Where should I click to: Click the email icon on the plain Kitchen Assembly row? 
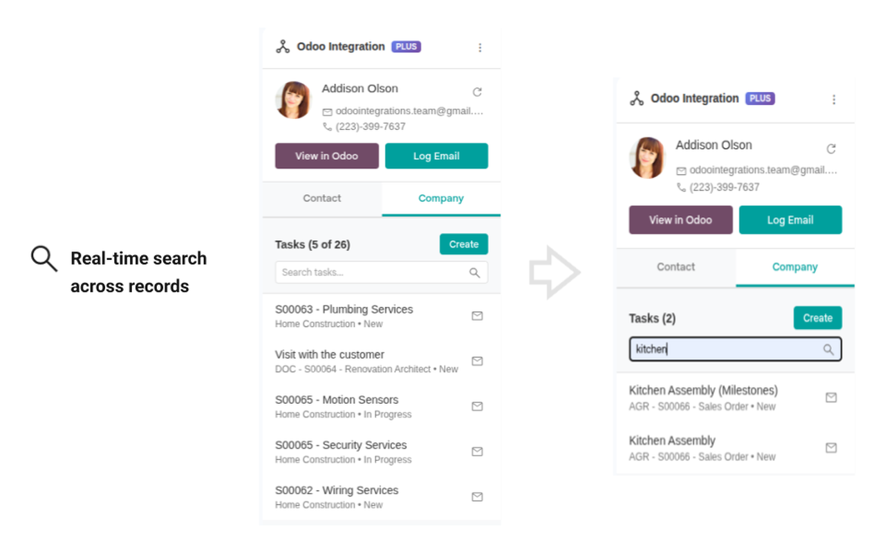tap(831, 448)
